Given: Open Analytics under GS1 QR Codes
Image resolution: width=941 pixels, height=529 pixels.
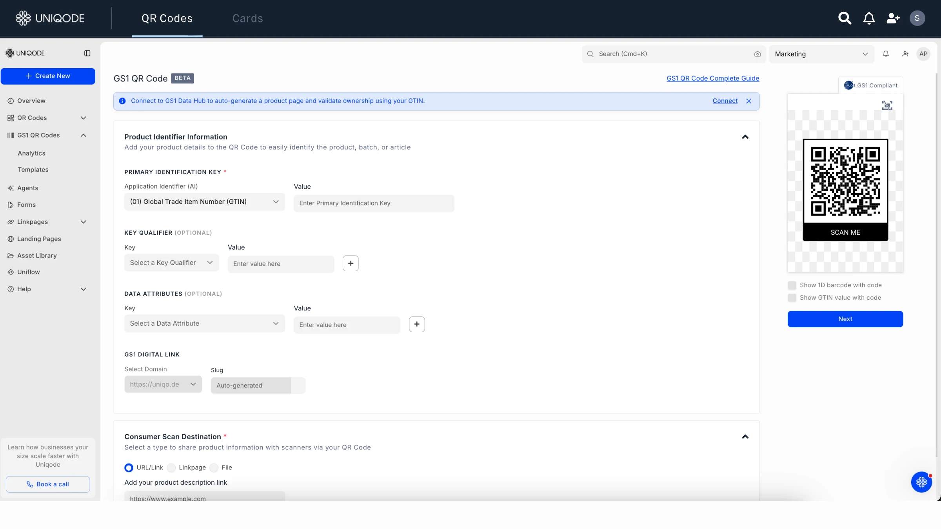Looking at the screenshot, I should pos(31,153).
